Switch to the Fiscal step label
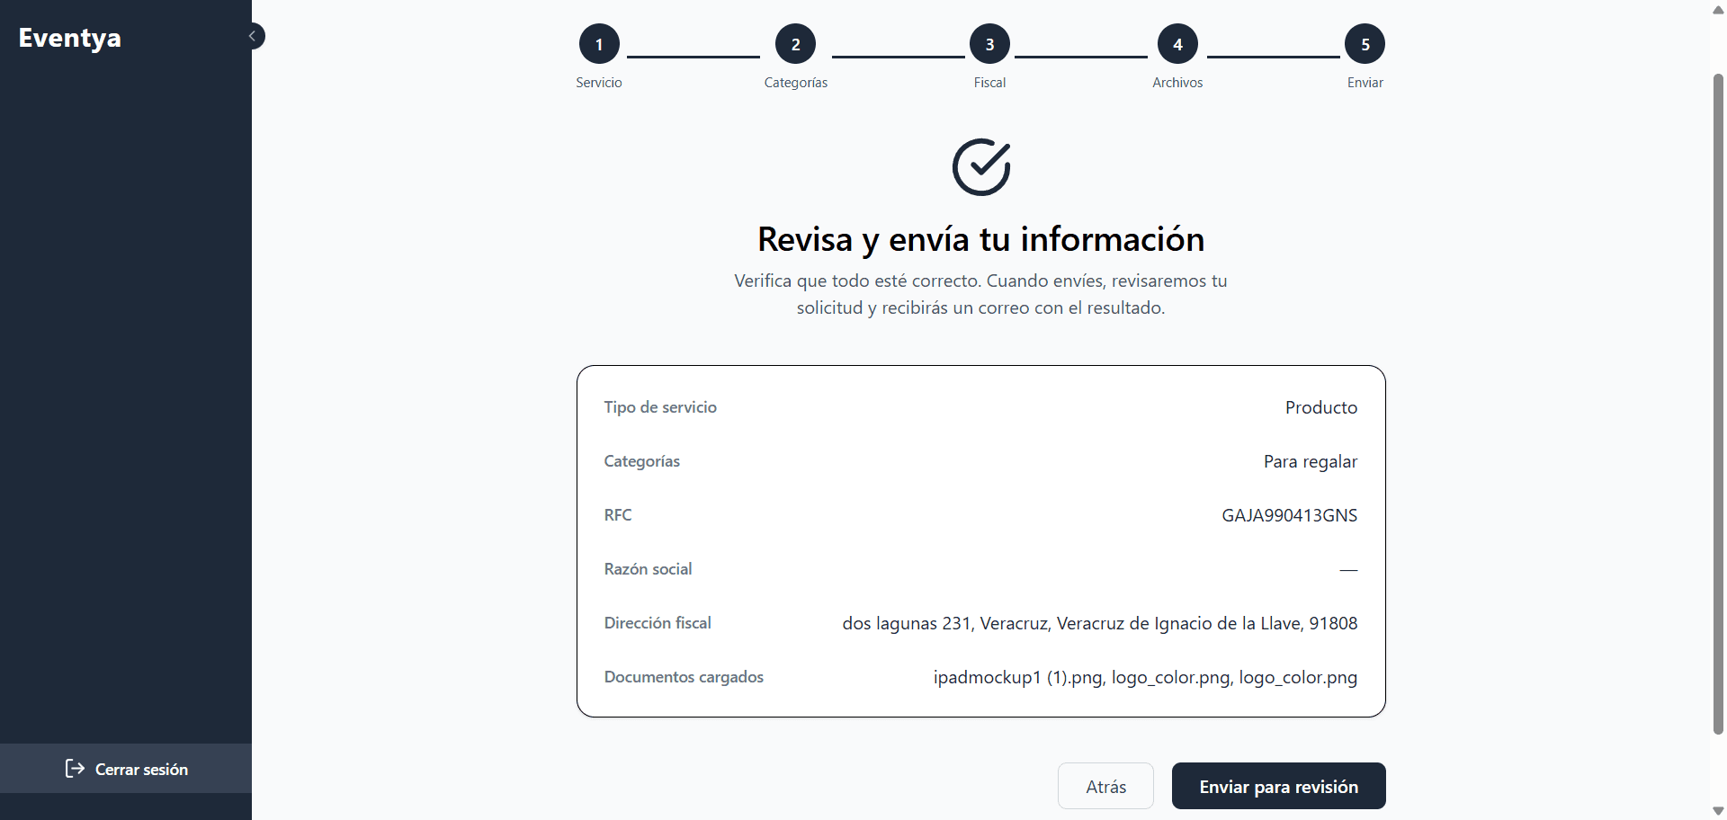This screenshot has width=1727, height=820. click(x=989, y=82)
